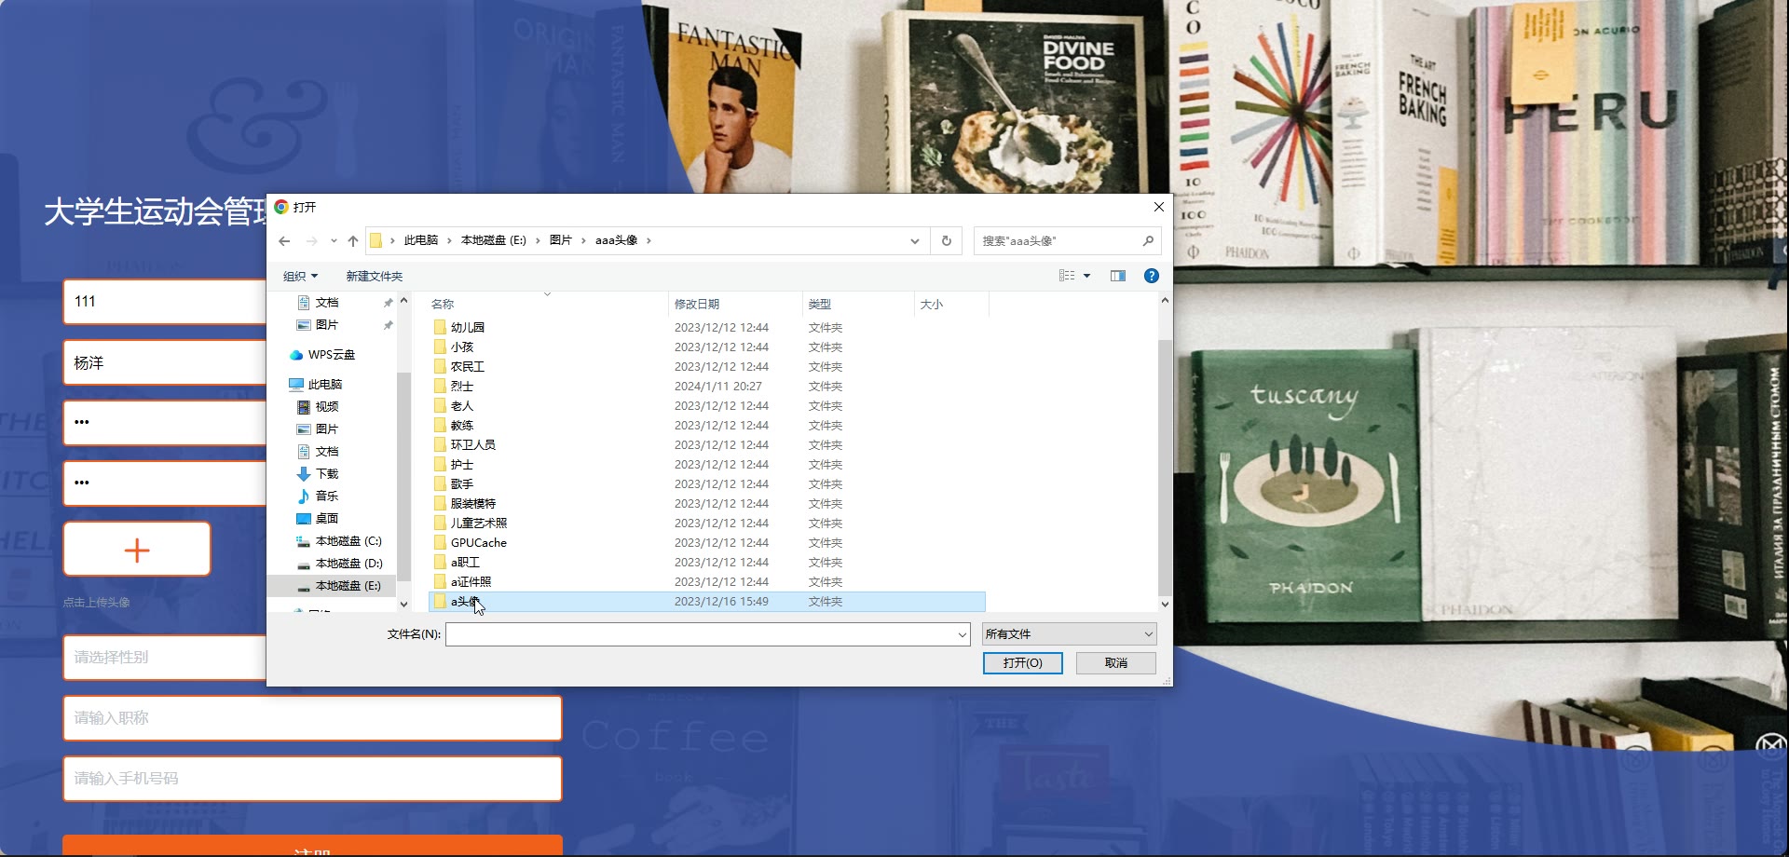
Task: Expand the view options dropdown arrow
Action: tap(1086, 276)
